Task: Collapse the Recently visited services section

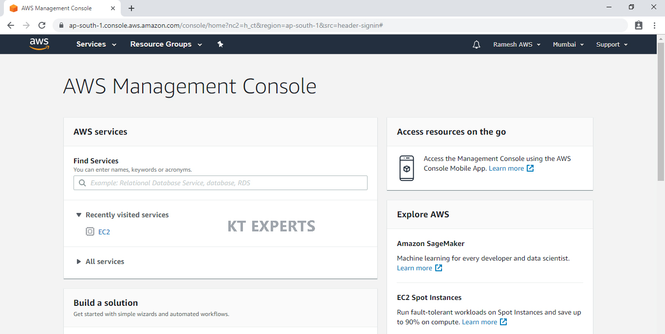Action: (x=79, y=215)
